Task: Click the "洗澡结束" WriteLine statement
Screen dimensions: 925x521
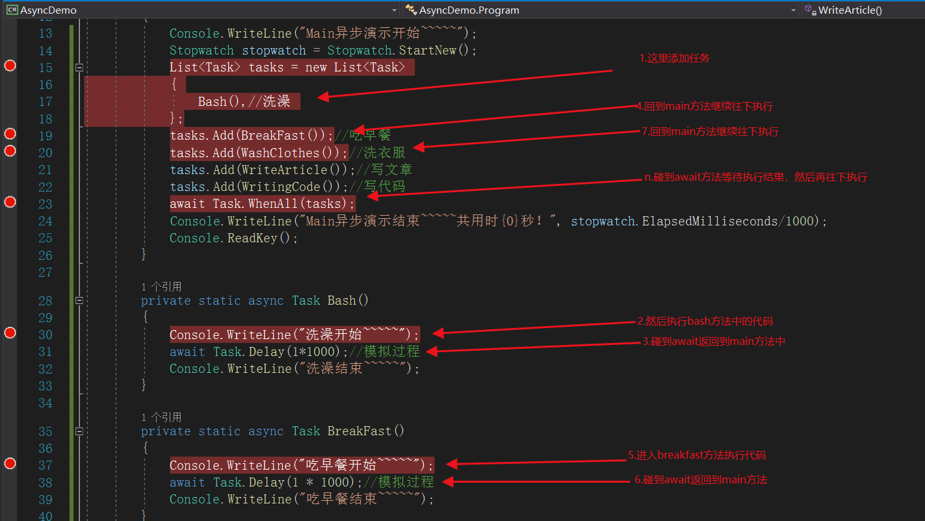Action: tap(295, 368)
